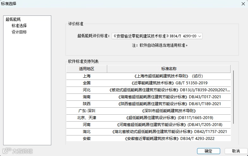Screen dimensions: 248x156
Task: Select the GB/T 51350-2019 standard entry
Action: tap(169, 83)
